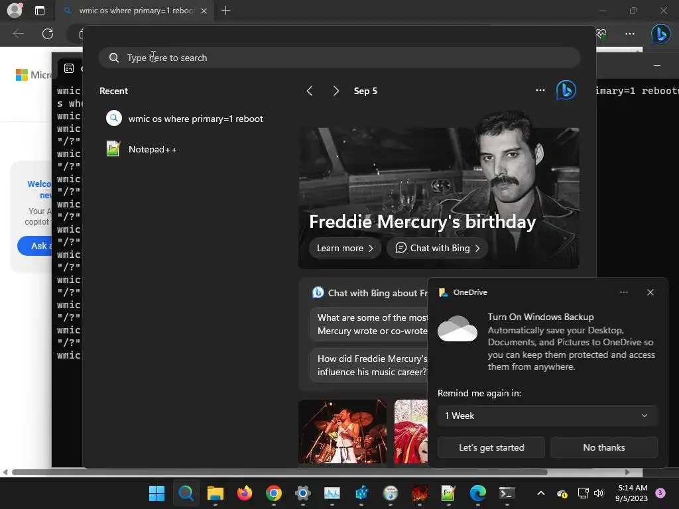Show hidden system tray icons
Screen dimensions: 679x509
tap(541, 493)
